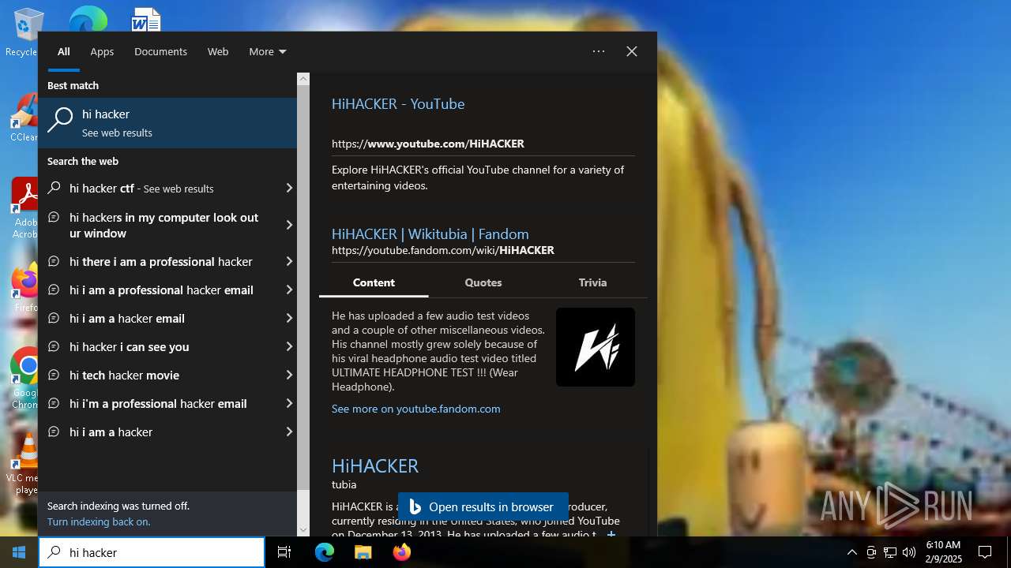This screenshot has height=568, width=1011.
Task: Select the Trivia tab in preview
Action: tap(592, 282)
